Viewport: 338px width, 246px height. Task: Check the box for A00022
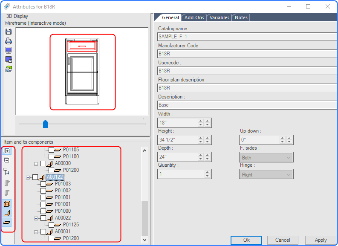pos(43,218)
